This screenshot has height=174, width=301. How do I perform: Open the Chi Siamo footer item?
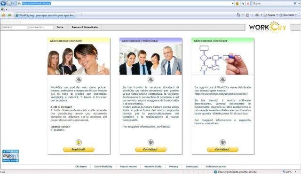pos(81,166)
